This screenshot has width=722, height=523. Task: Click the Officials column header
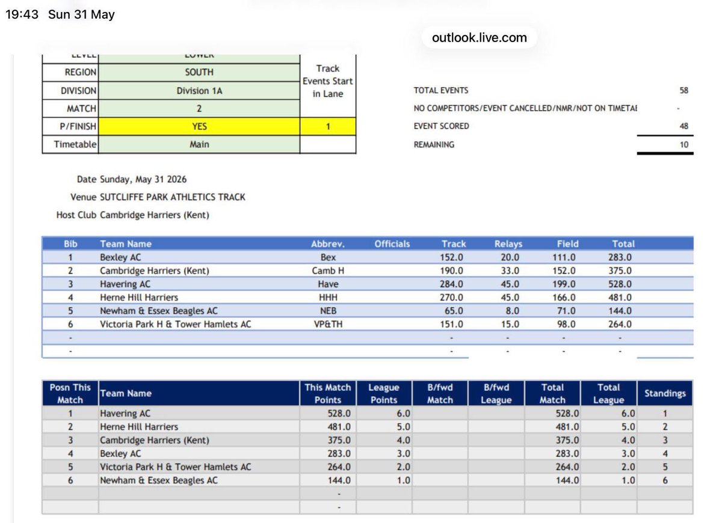(392, 243)
